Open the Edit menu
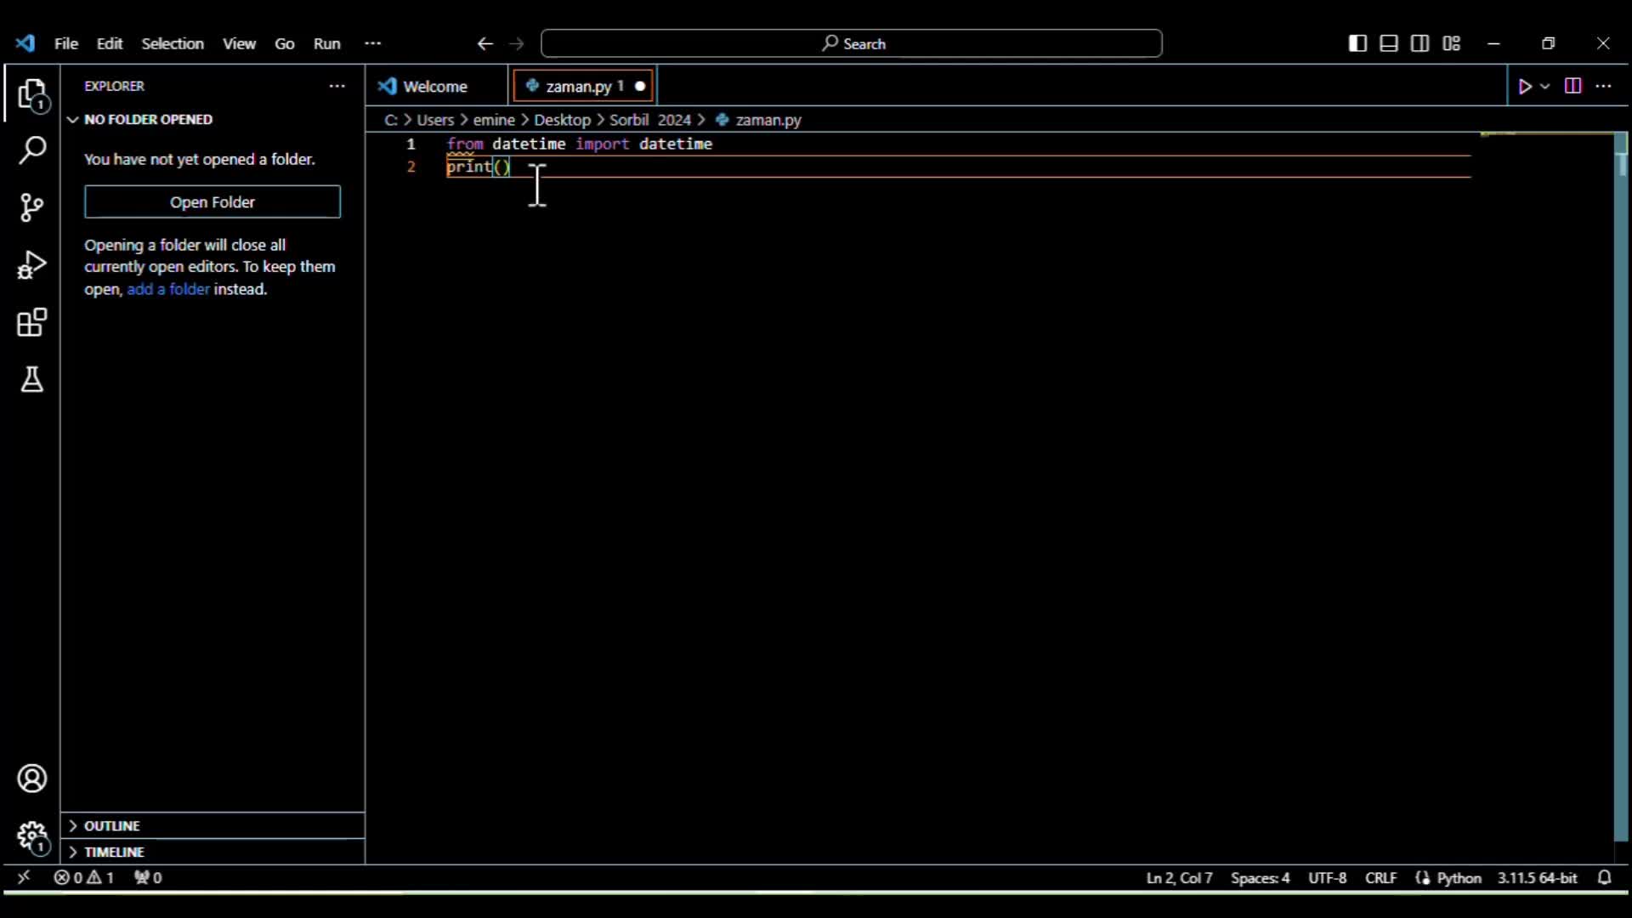 tap(110, 43)
